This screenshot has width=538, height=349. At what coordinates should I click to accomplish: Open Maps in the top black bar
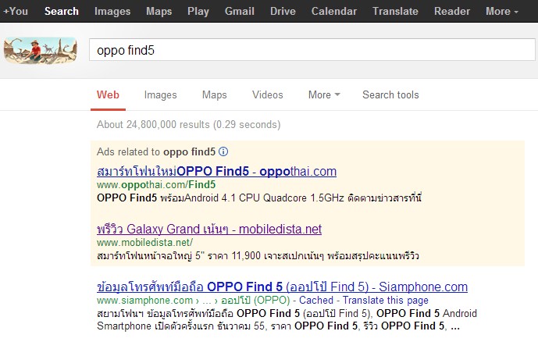pos(159,12)
